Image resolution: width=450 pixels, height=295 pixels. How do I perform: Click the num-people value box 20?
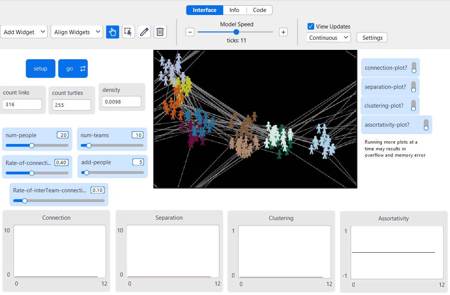[x=63, y=135]
